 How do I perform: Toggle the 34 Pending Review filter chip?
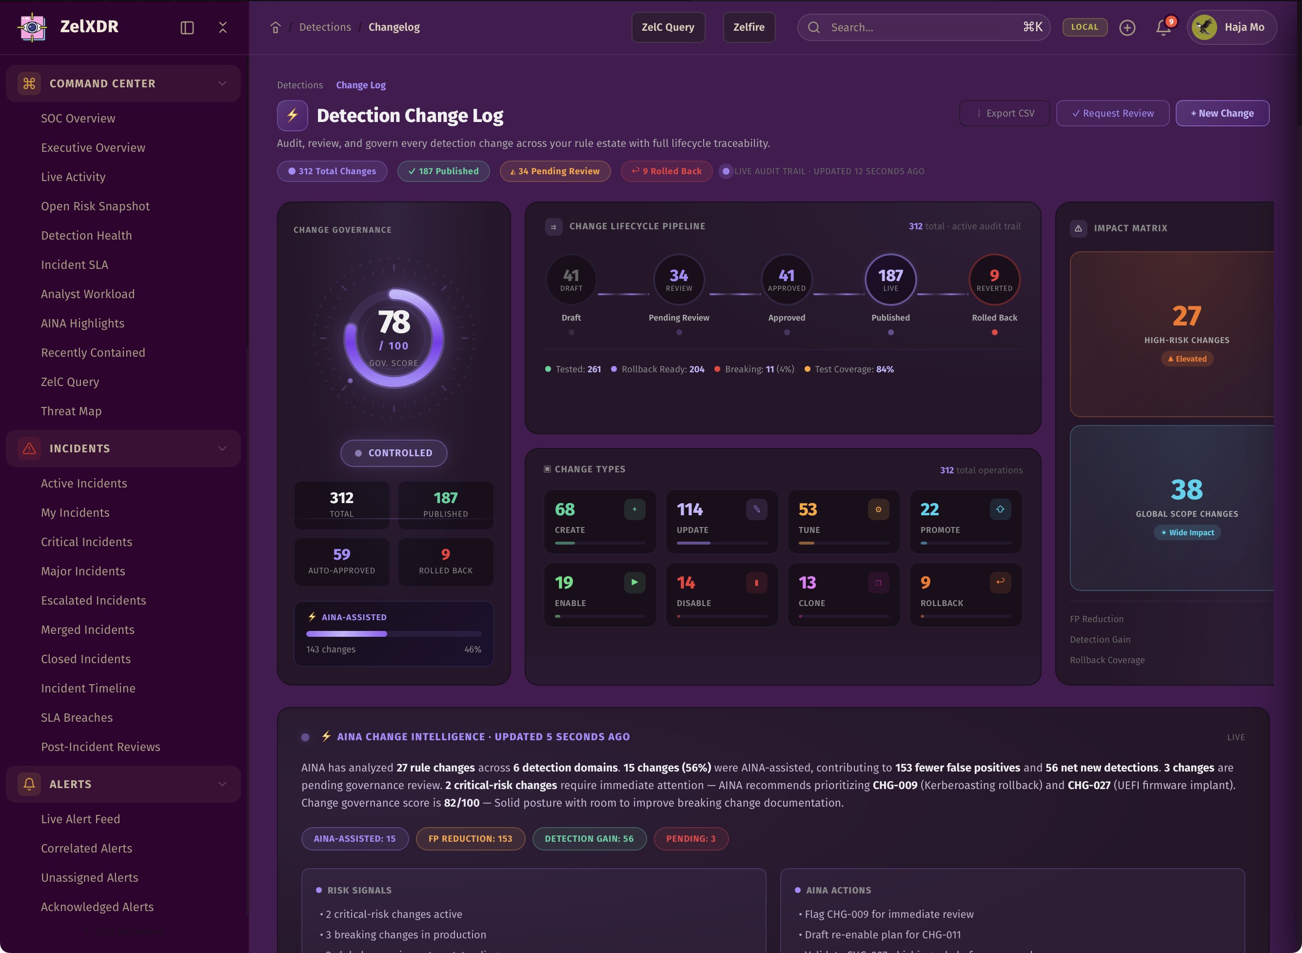[x=554, y=171]
